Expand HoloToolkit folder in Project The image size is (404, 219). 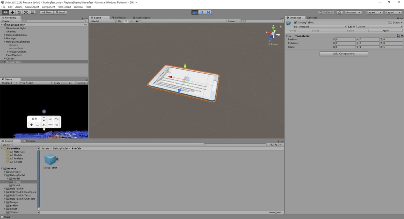pyautogui.click(x=5, y=189)
